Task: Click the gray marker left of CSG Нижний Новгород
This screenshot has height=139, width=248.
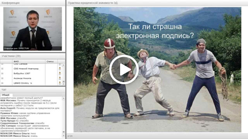Action: pos(2,69)
